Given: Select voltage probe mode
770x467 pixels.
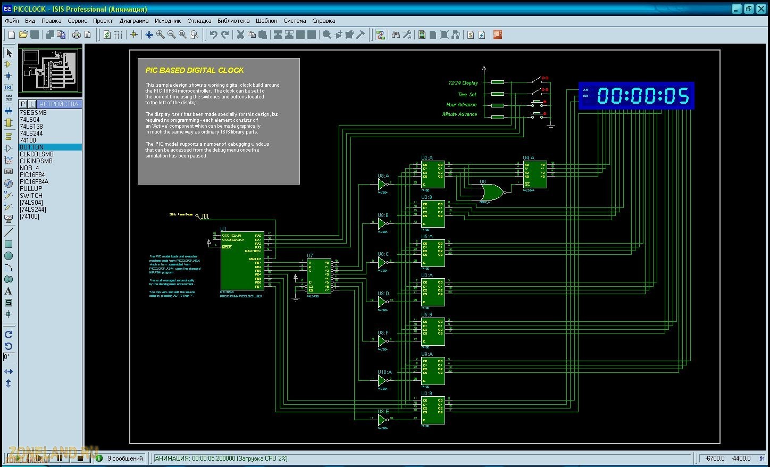Looking at the screenshot, I should click(x=9, y=195).
